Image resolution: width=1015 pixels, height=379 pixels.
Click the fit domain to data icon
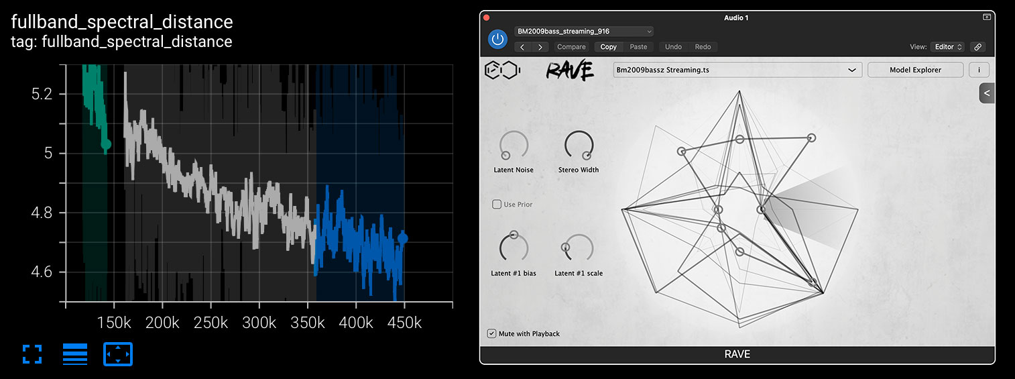[118, 354]
